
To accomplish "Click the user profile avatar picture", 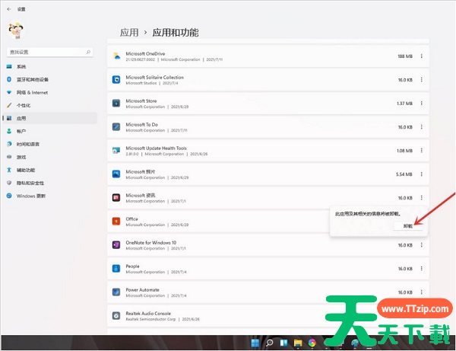I will [16, 30].
